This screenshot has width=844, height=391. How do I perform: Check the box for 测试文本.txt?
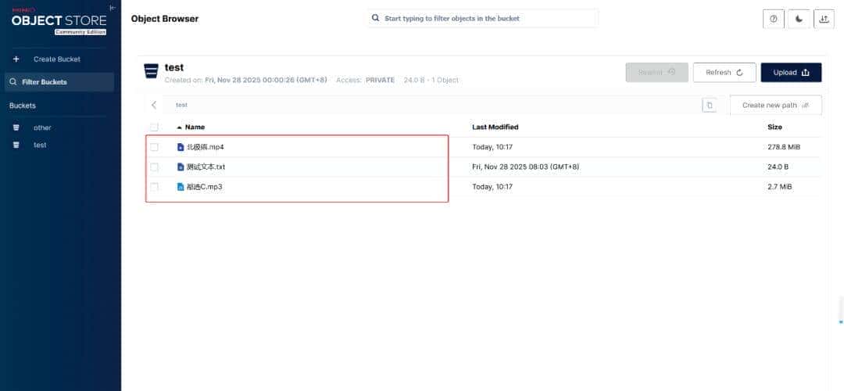(155, 167)
